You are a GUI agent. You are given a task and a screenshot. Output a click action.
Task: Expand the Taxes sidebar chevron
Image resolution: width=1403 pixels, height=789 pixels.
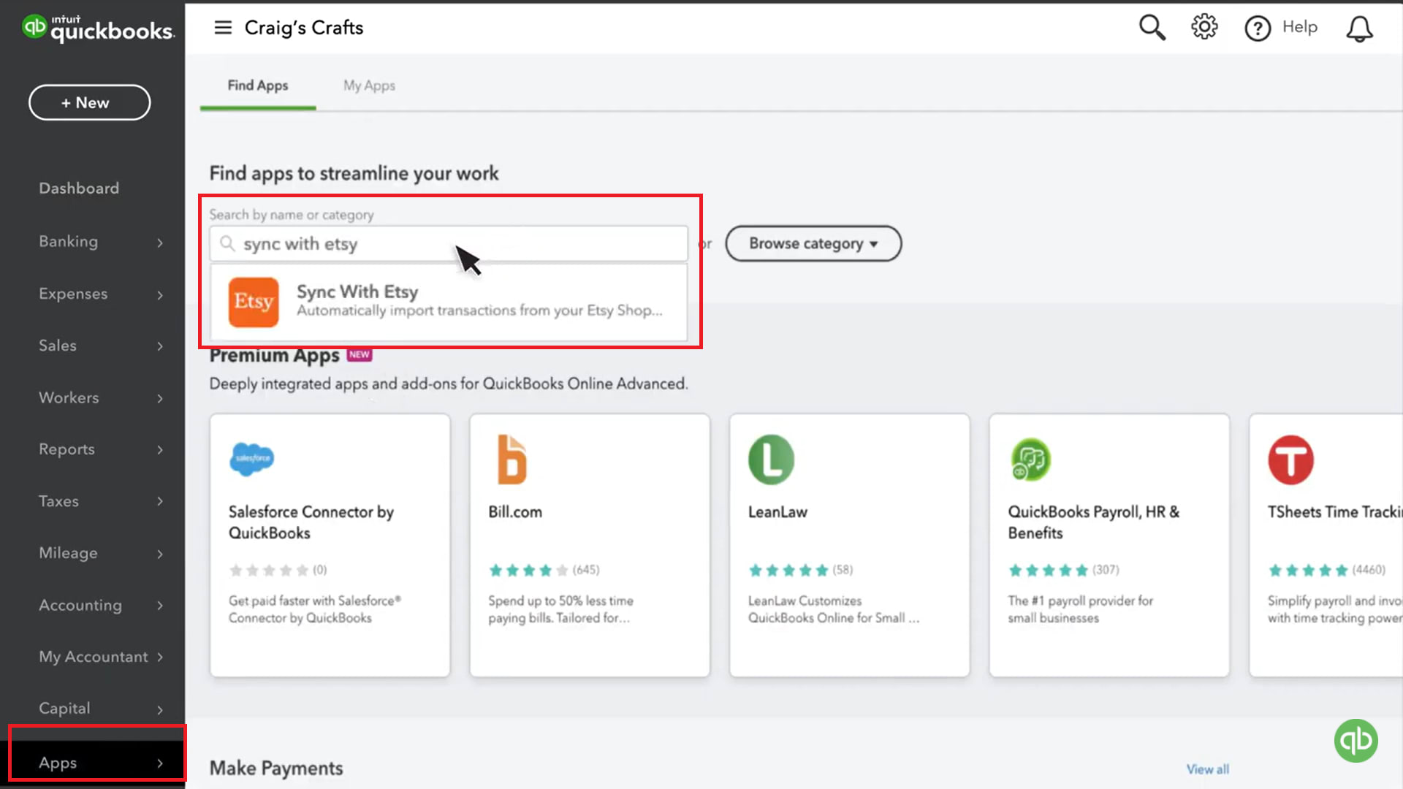(x=160, y=502)
